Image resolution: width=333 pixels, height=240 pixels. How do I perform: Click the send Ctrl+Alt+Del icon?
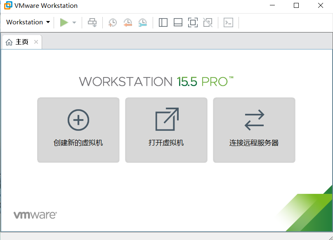[x=92, y=23]
